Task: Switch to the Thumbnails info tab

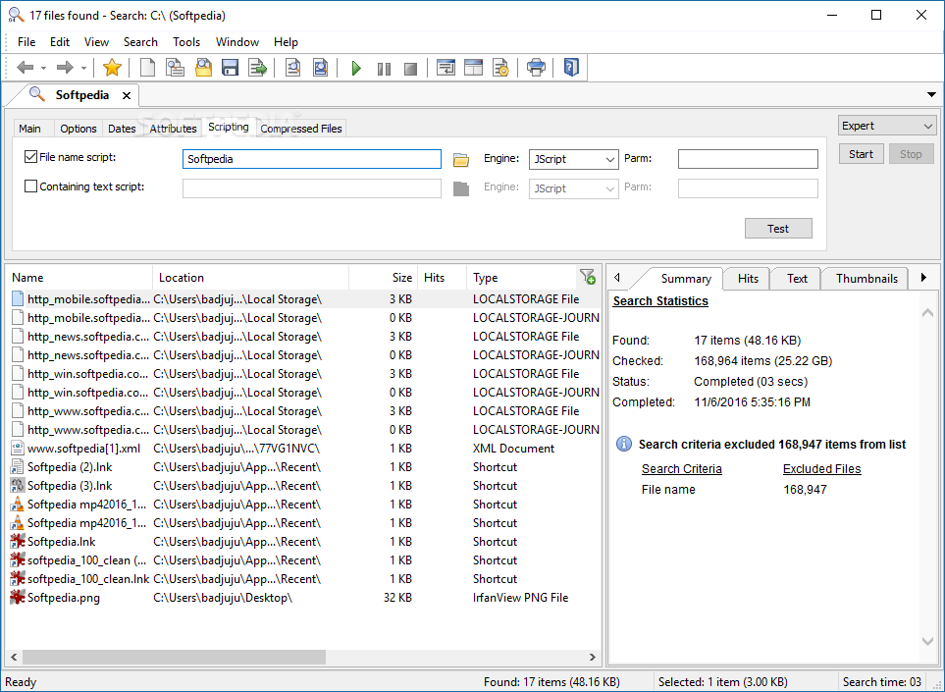Action: (x=866, y=279)
